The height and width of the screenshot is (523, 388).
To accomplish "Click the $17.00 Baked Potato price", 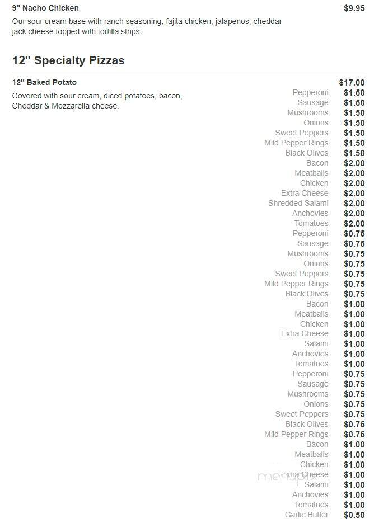I will pyautogui.click(x=352, y=83).
